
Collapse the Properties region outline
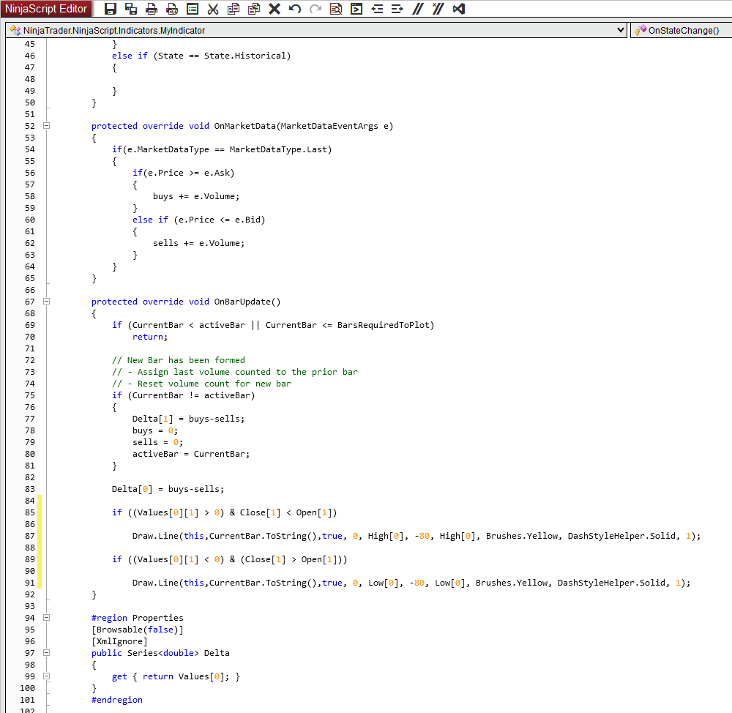[x=47, y=618]
